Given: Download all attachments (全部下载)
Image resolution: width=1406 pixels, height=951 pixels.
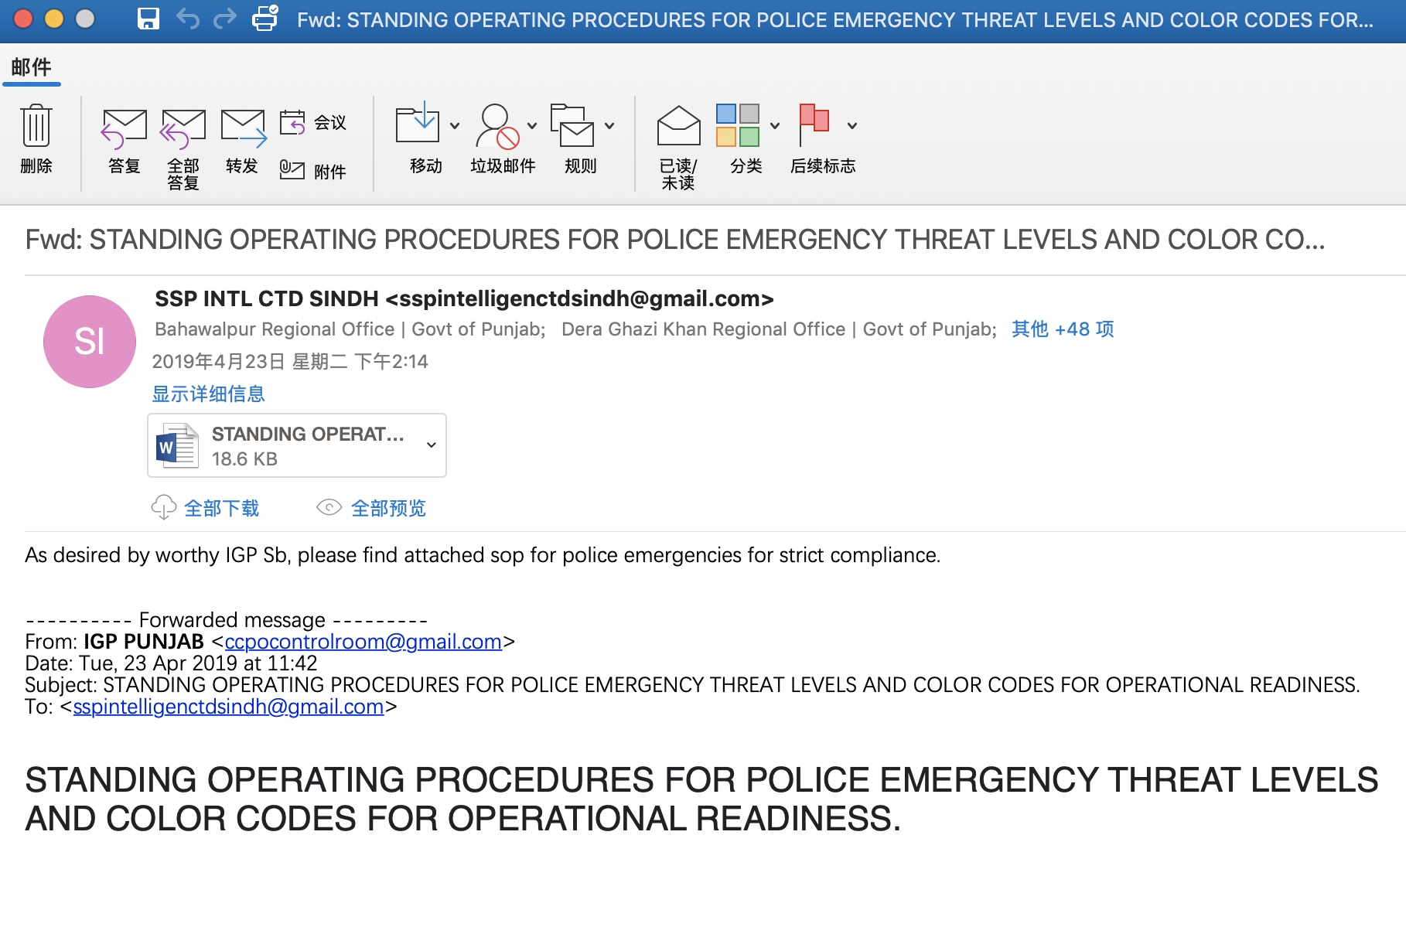Looking at the screenshot, I should (206, 508).
